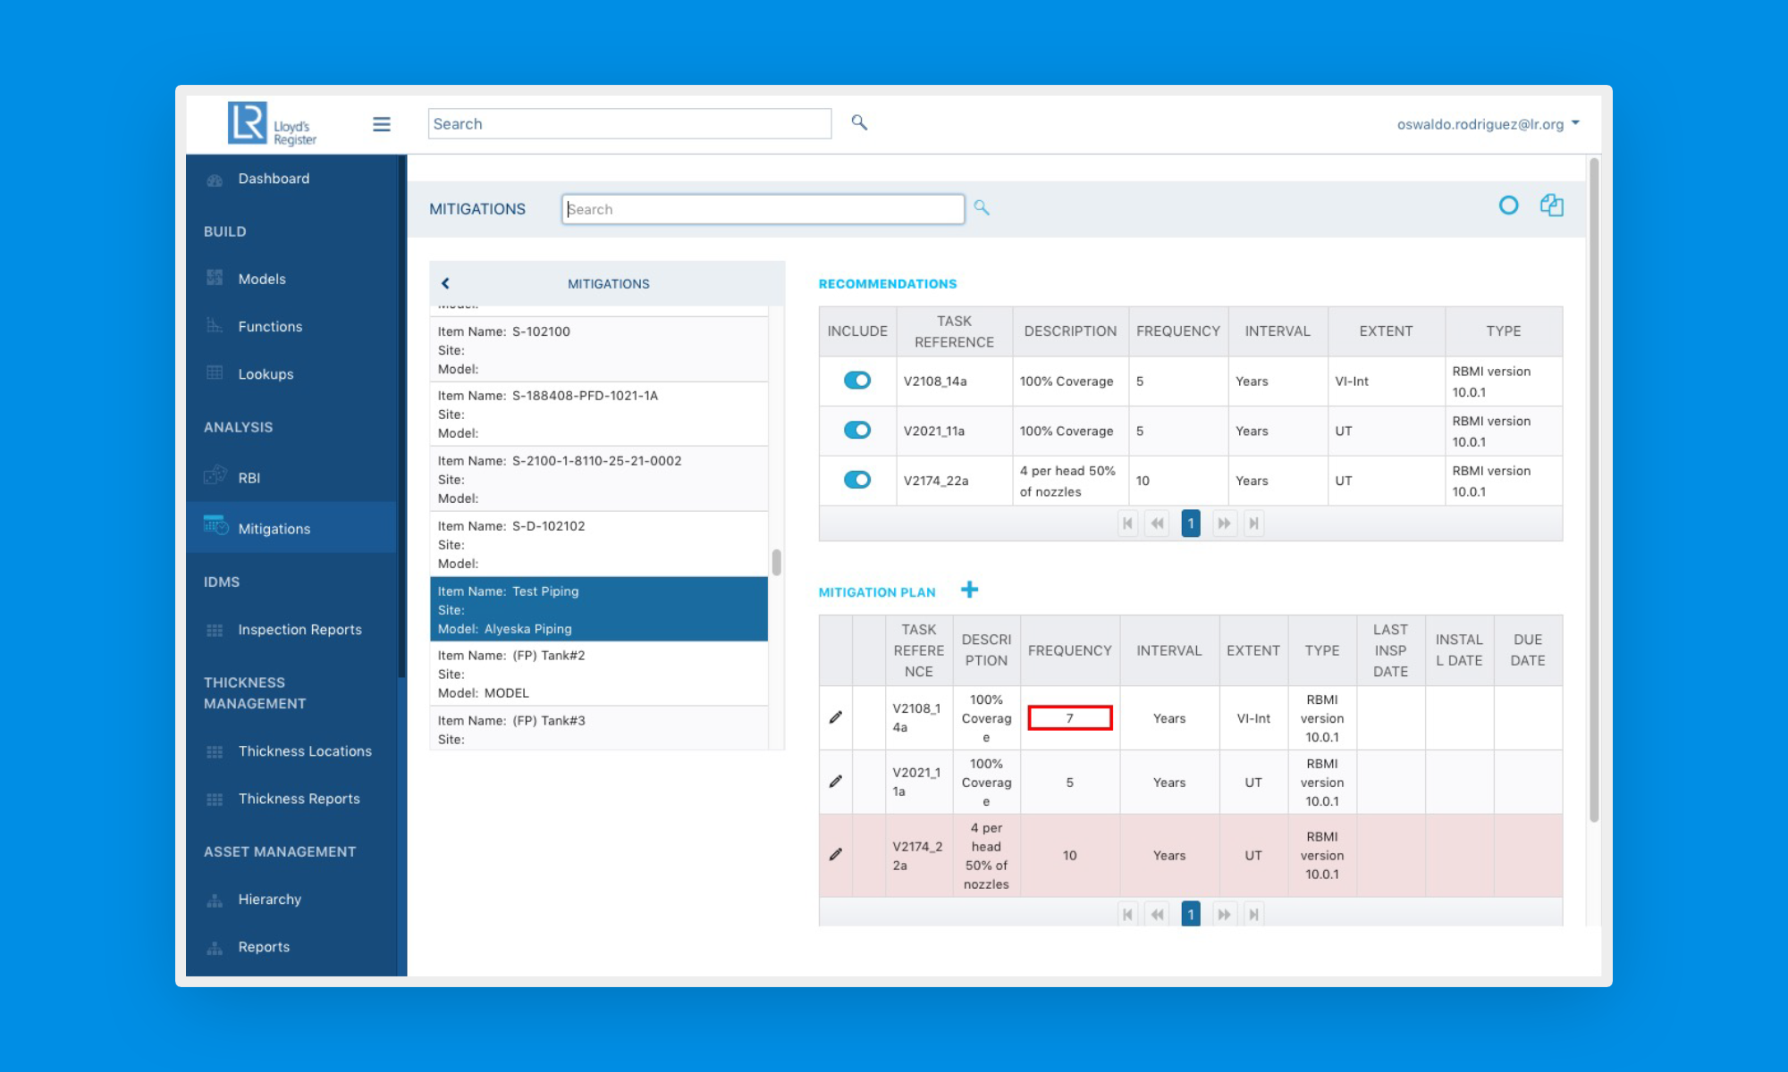Click the hamburger menu icon
The height and width of the screenshot is (1072, 1788).
point(382,124)
